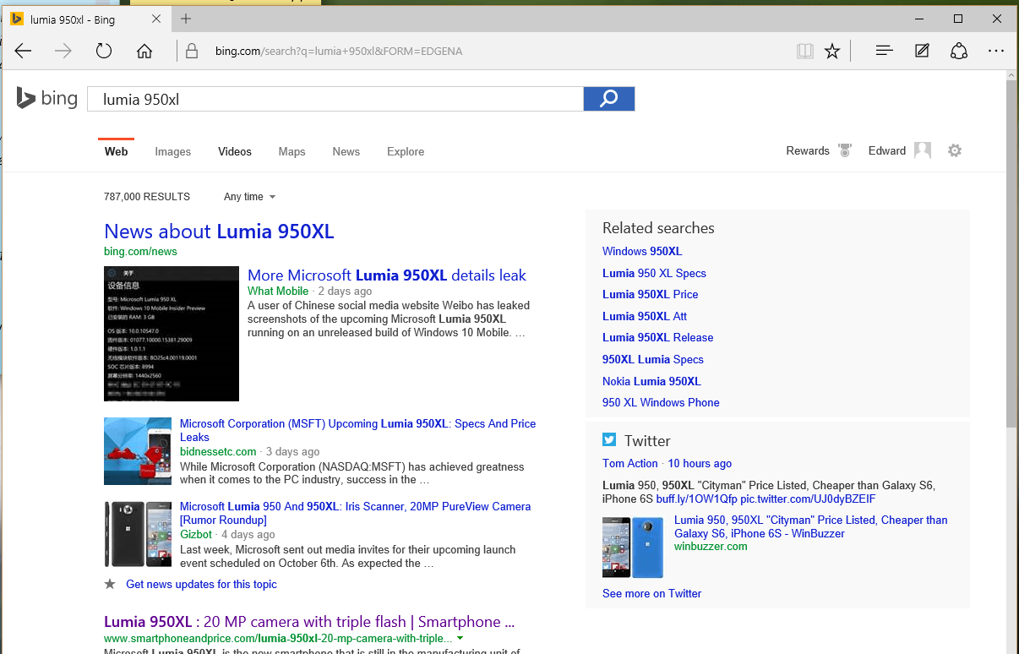
Task: Open the bidnessetc article thumbnail
Action: [x=138, y=450]
